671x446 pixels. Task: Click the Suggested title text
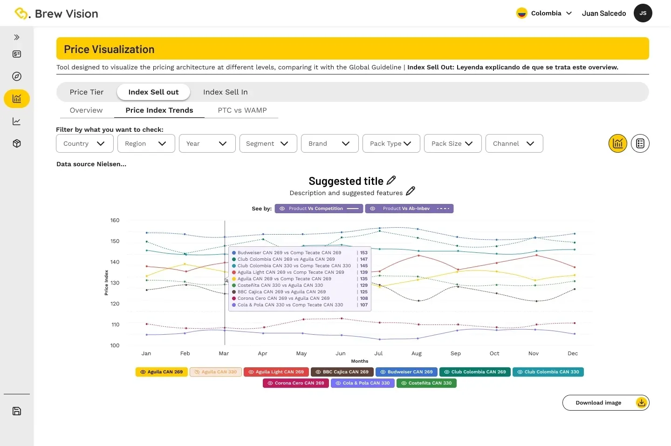pyautogui.click(x=346, y=181)
